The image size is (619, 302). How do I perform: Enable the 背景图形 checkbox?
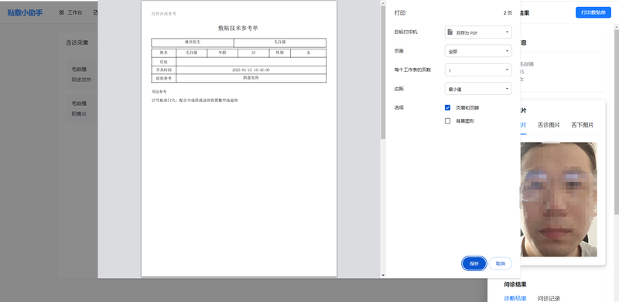click(448, 121)
